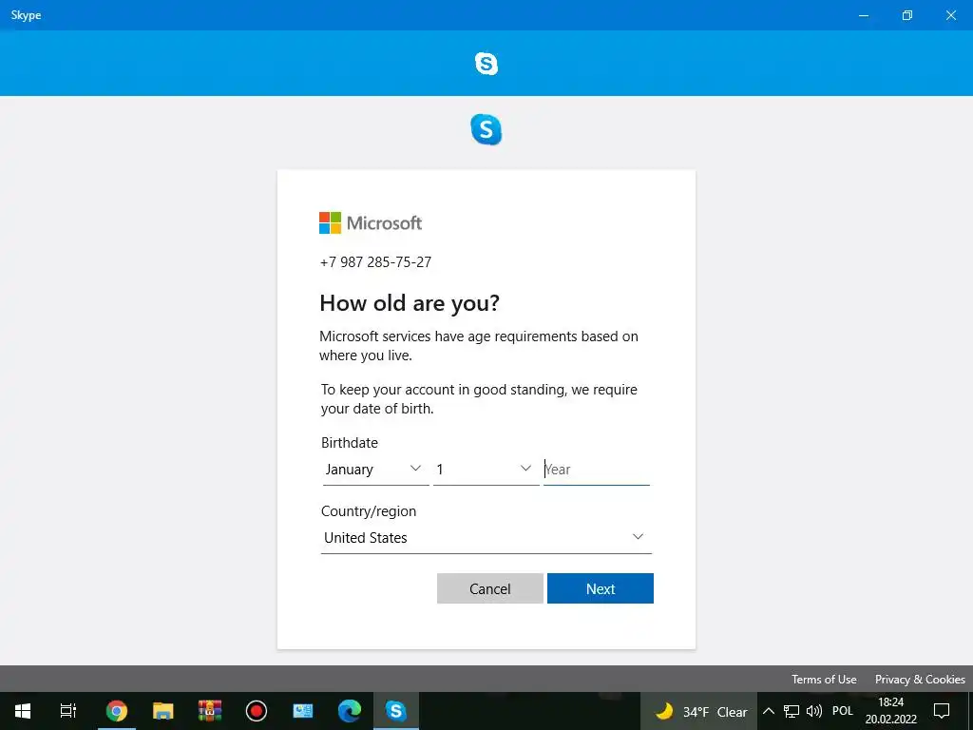Open the Privacy & Cookies link
The height and width of the screenshot is (730, 973).
coord(920,679)
